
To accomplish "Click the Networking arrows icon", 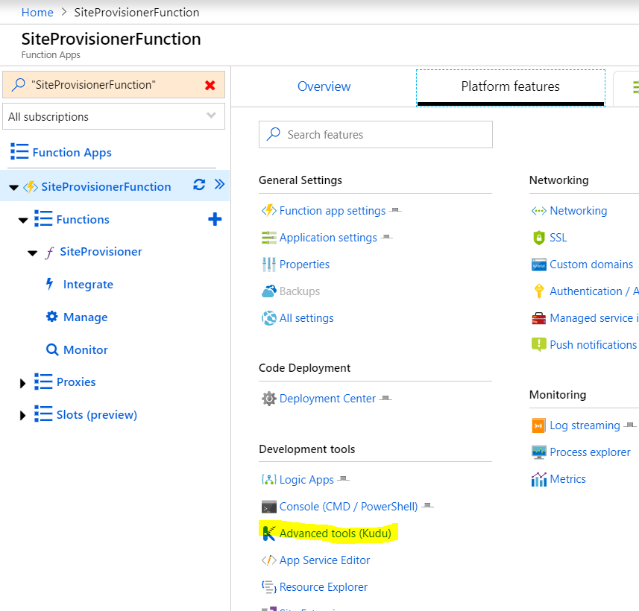I will pyautogui.click(x=539, y=211).
